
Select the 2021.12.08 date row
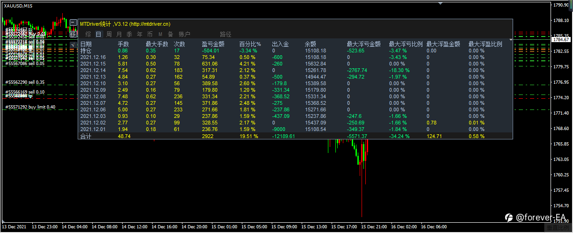93,96
